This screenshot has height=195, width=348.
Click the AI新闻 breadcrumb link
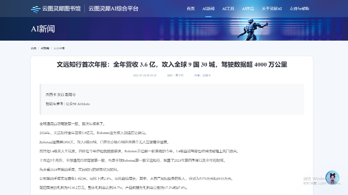[x=45, y=48]
